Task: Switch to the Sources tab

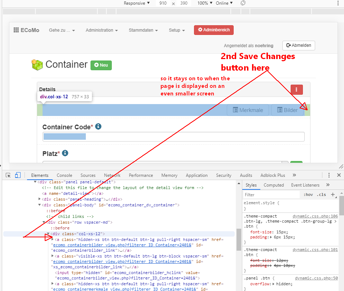Action: (x=88, y=175)
